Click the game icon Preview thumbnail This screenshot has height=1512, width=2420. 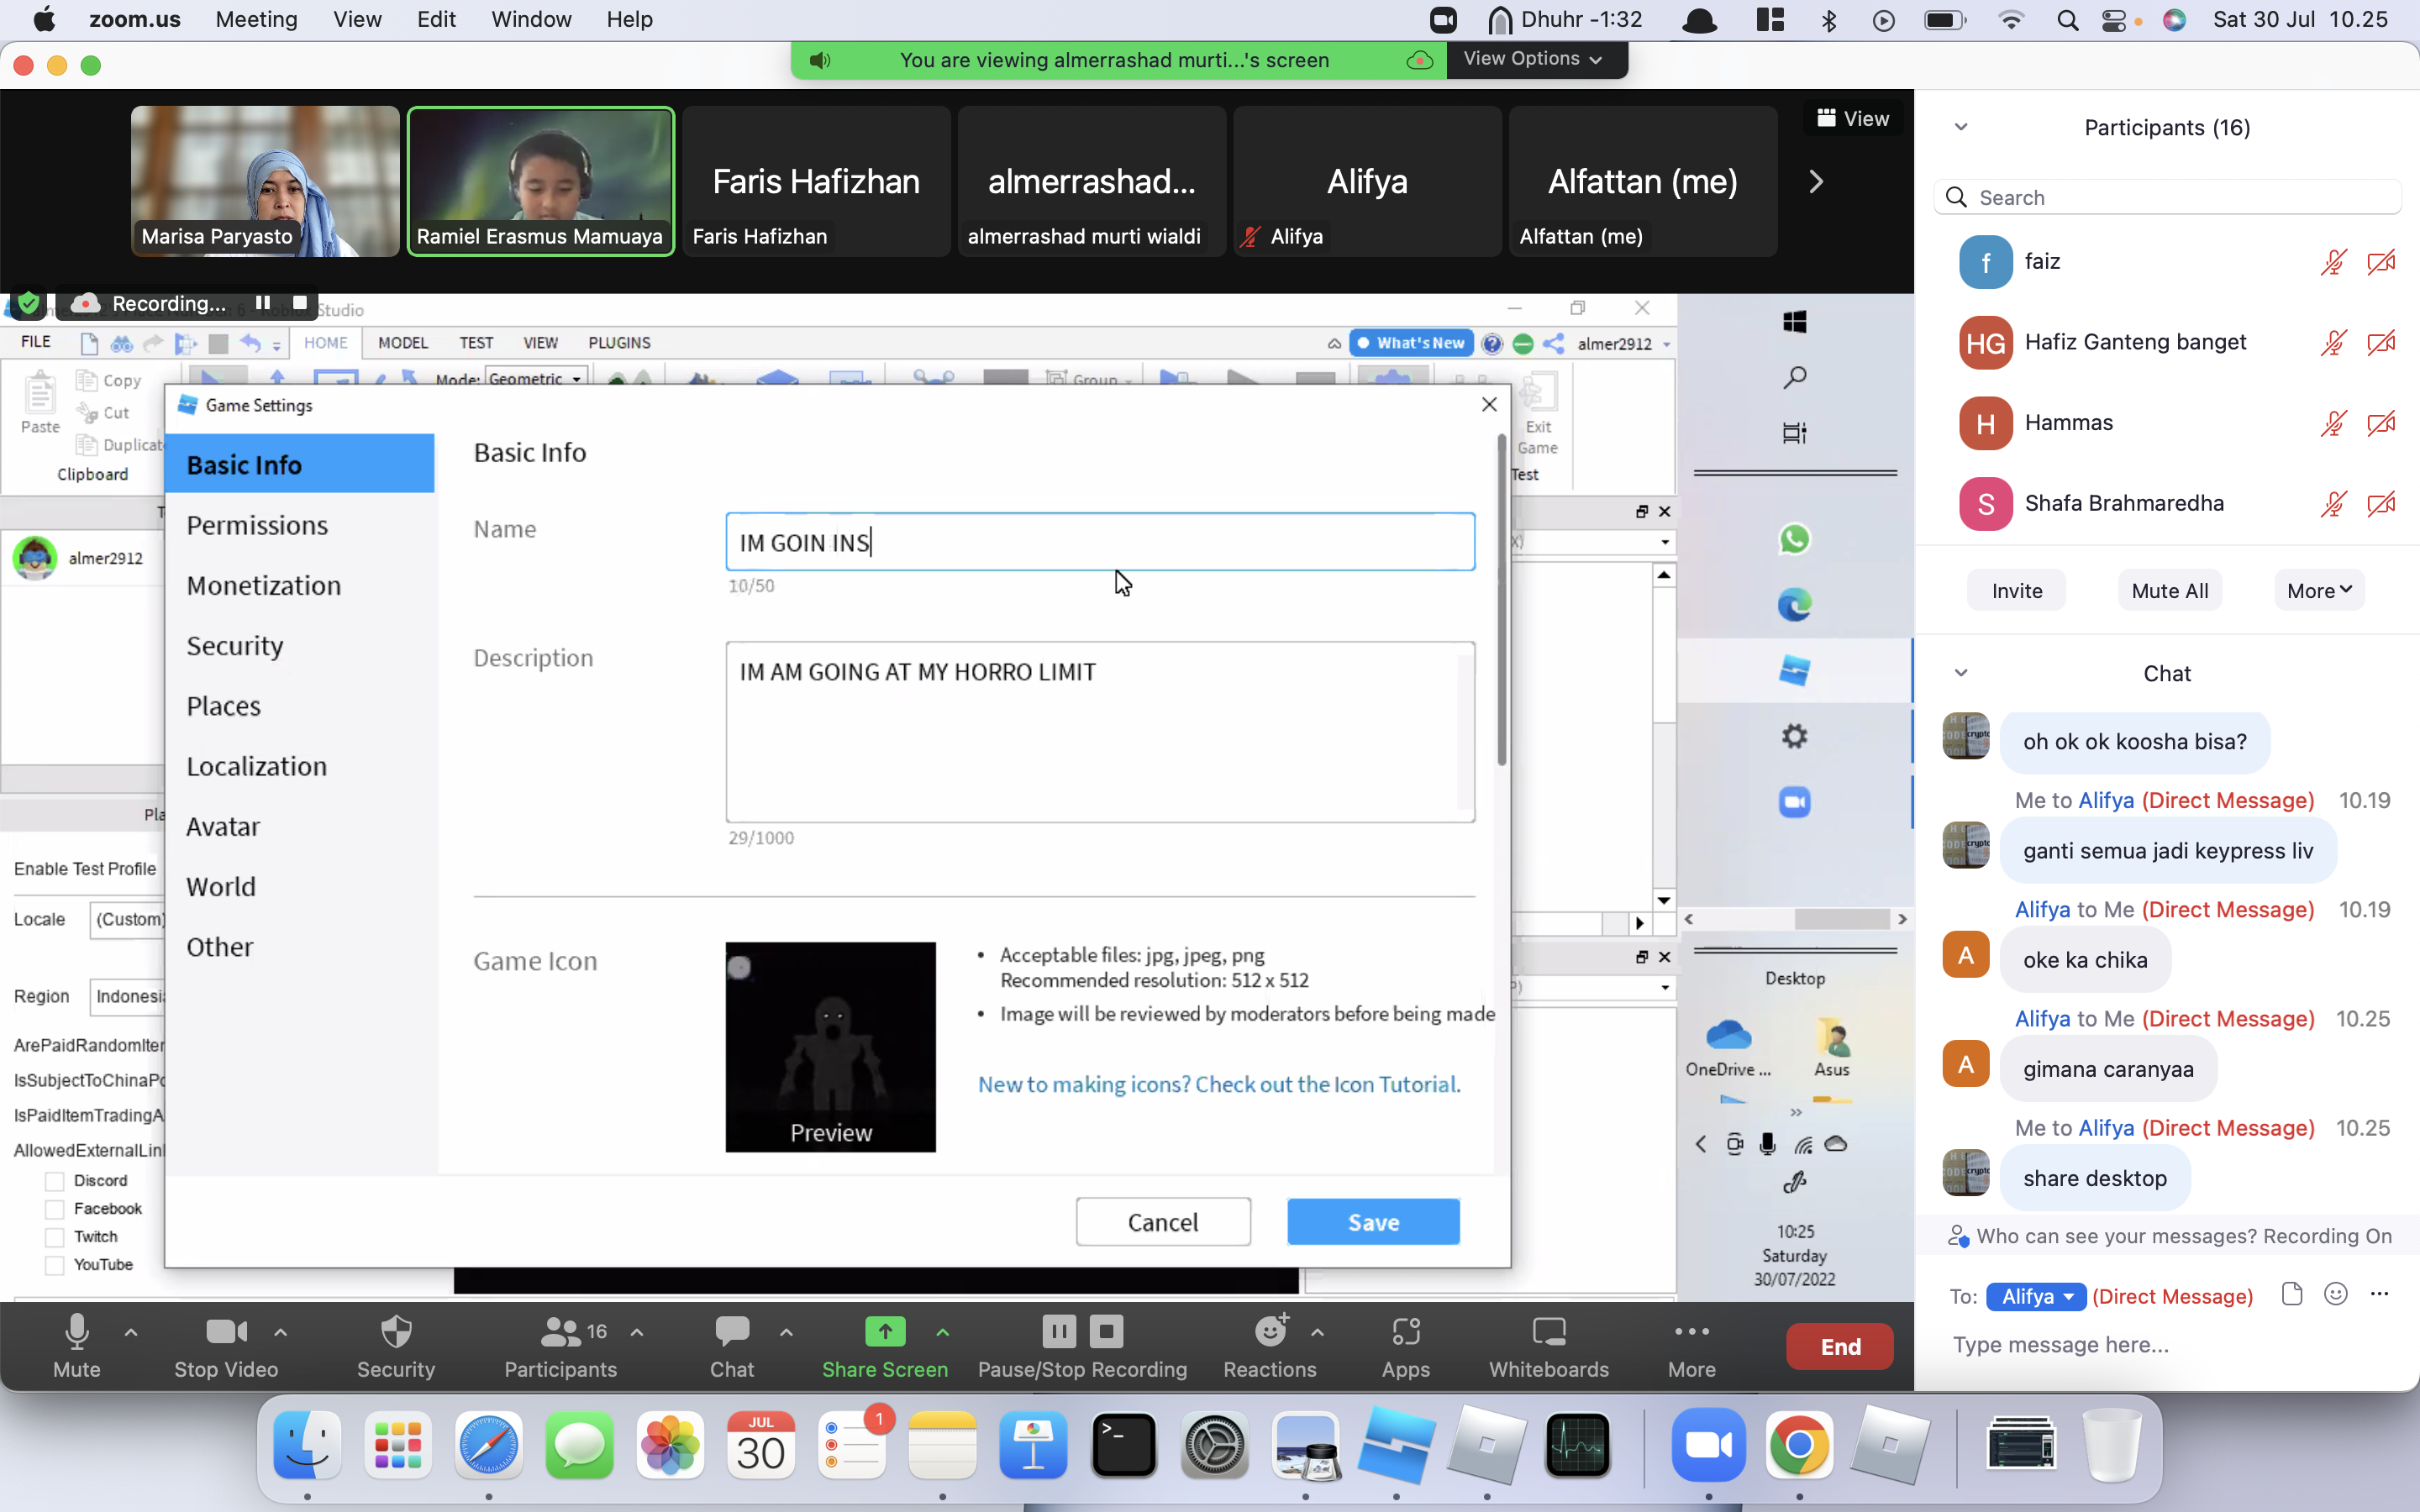coord(831,1047)
